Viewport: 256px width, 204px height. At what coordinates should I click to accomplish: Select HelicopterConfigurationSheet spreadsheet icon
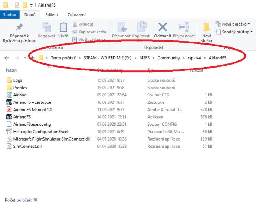(9, 132)
